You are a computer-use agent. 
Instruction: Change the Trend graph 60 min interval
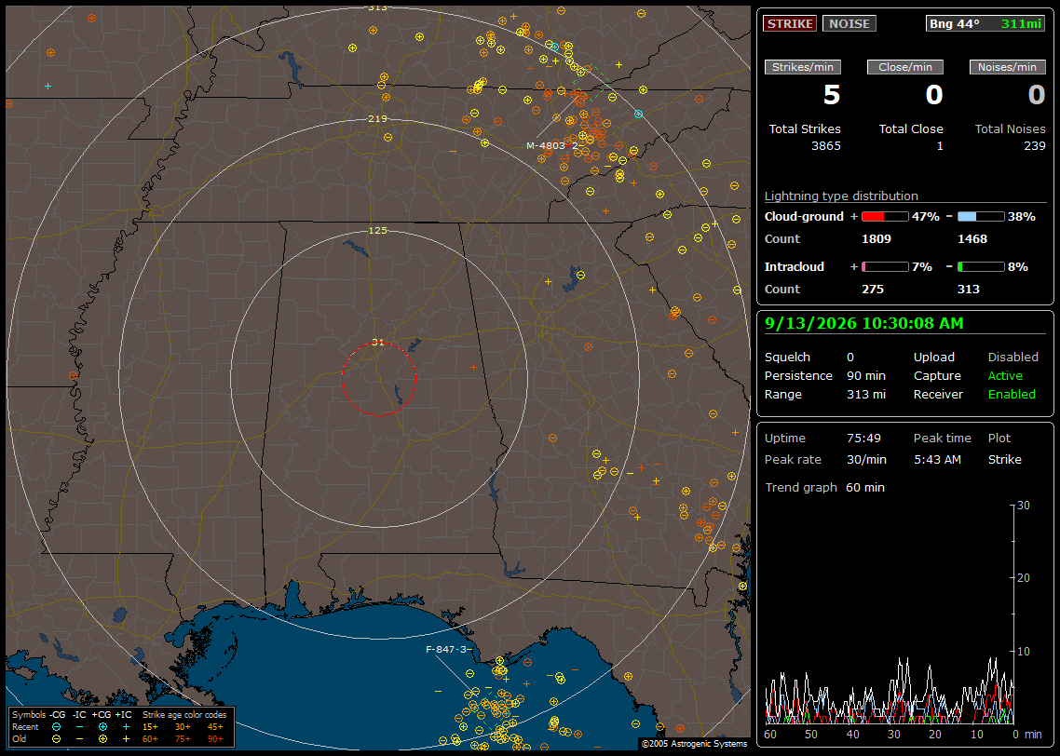pyautogui.click(x=865, y=488)
